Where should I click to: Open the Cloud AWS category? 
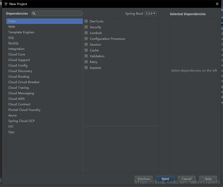point(44,99)
